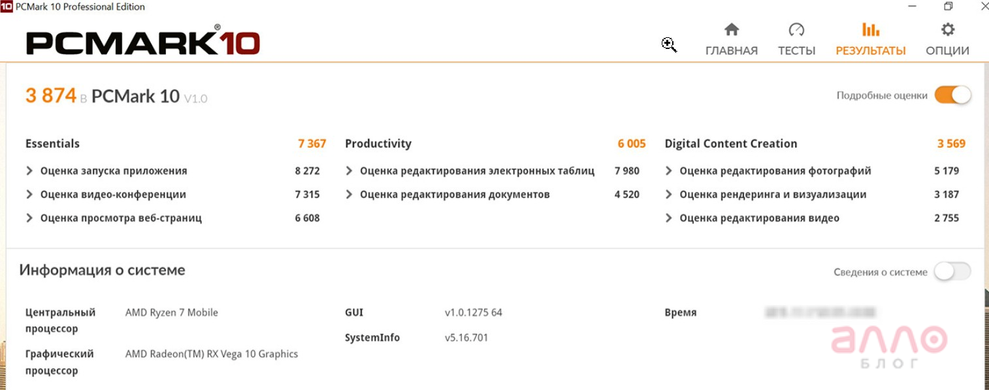Click the score value 6 608
Screen dimensions: 989x390
(x=307, y=218)
